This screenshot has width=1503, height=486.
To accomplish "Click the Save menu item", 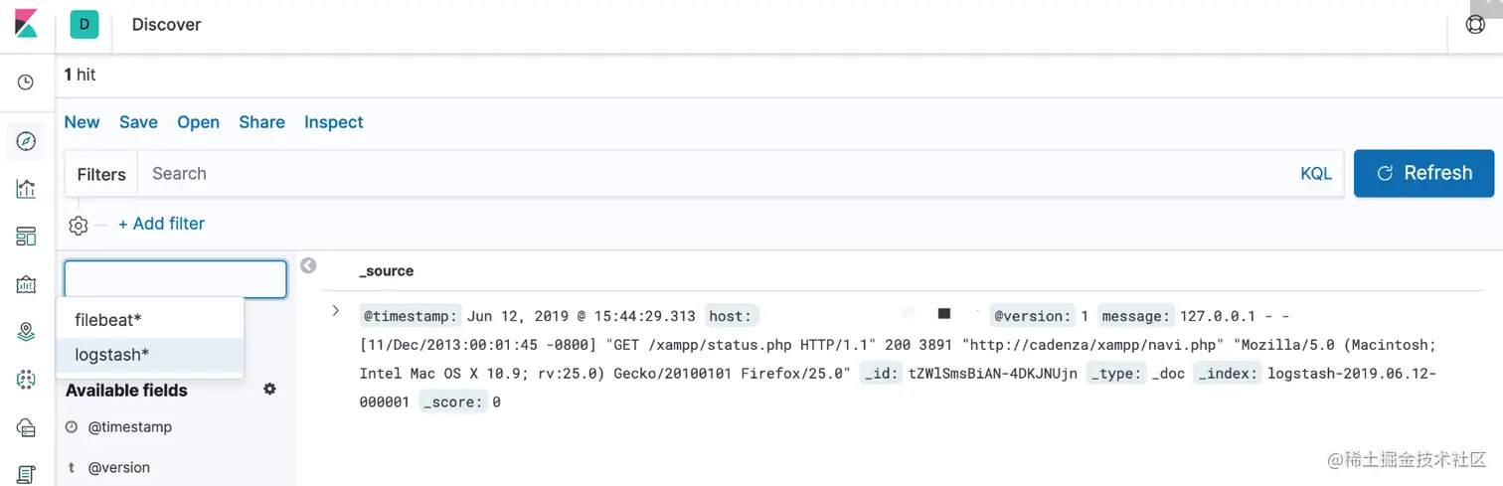I will (138, 122).
